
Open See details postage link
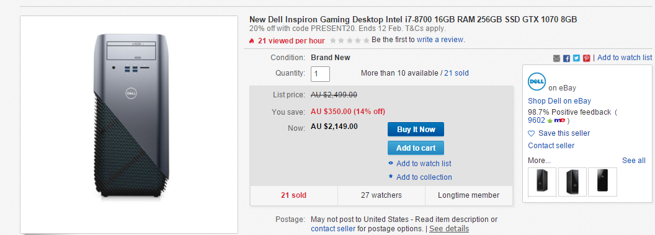449,229
